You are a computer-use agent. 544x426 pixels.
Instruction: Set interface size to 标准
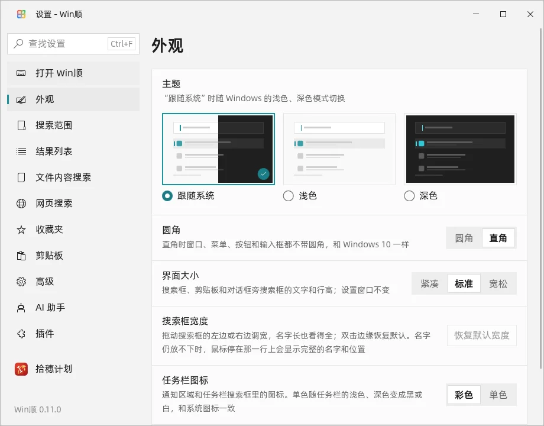(464, 283)
